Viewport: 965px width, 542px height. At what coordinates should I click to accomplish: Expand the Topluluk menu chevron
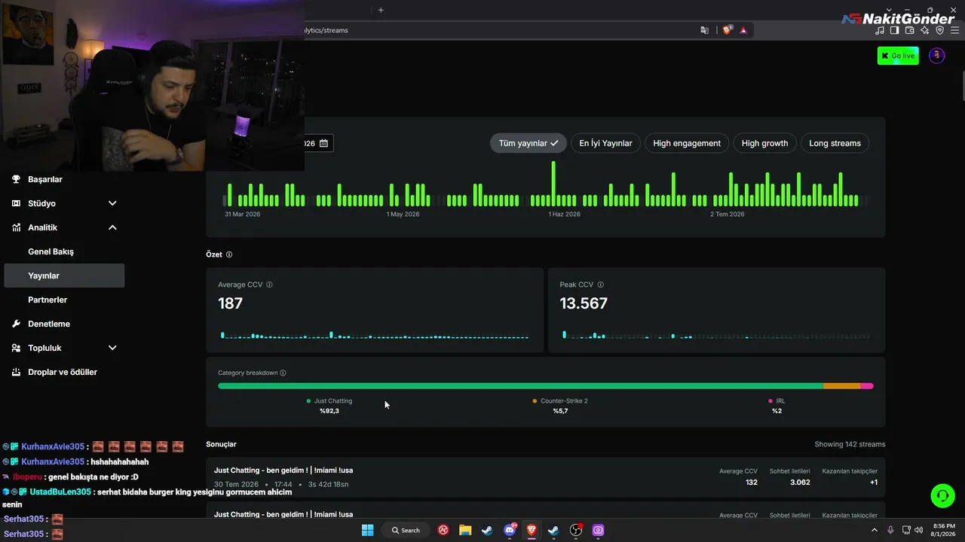click(x=112, y=348)
